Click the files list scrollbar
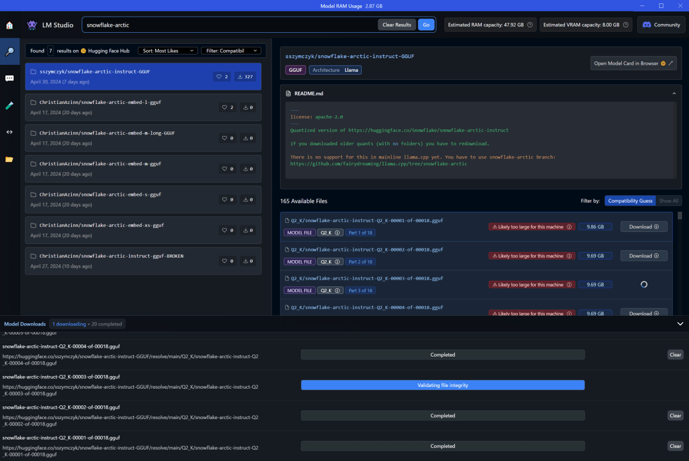Image resolution: width=689 pixels, height=461 pixels. (x=680, y=216)
